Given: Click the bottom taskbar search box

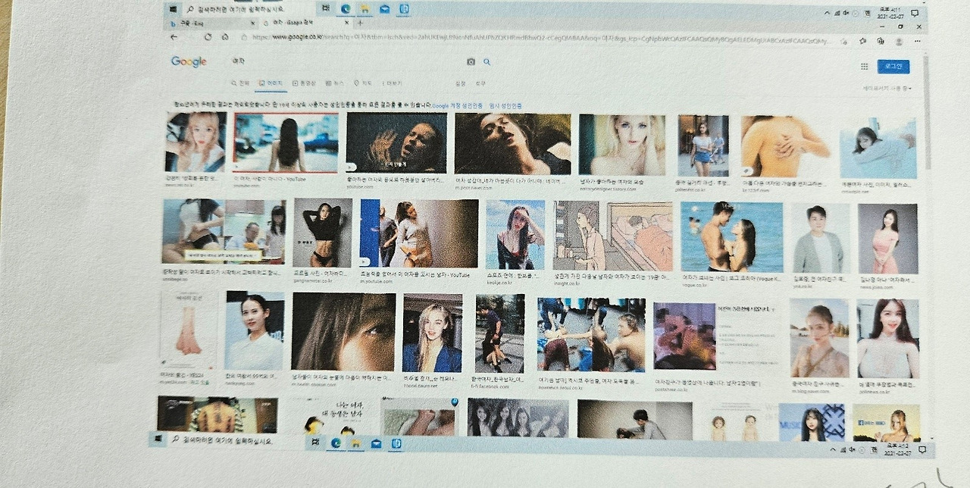Looking at the screenshot, I should point(235,440).
